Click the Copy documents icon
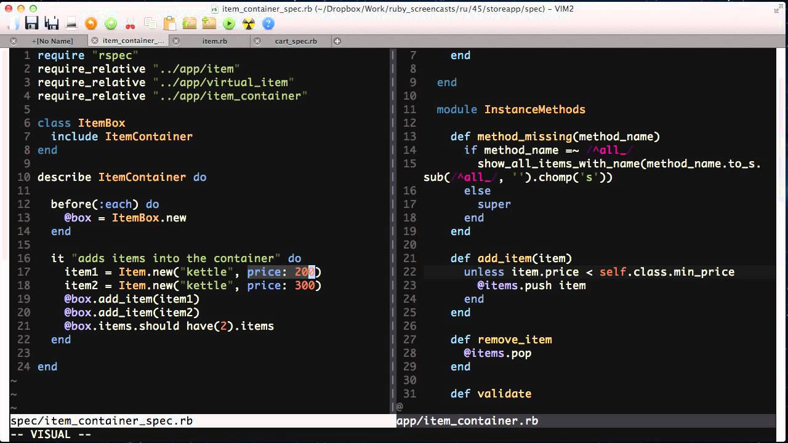 coord(150,23)
